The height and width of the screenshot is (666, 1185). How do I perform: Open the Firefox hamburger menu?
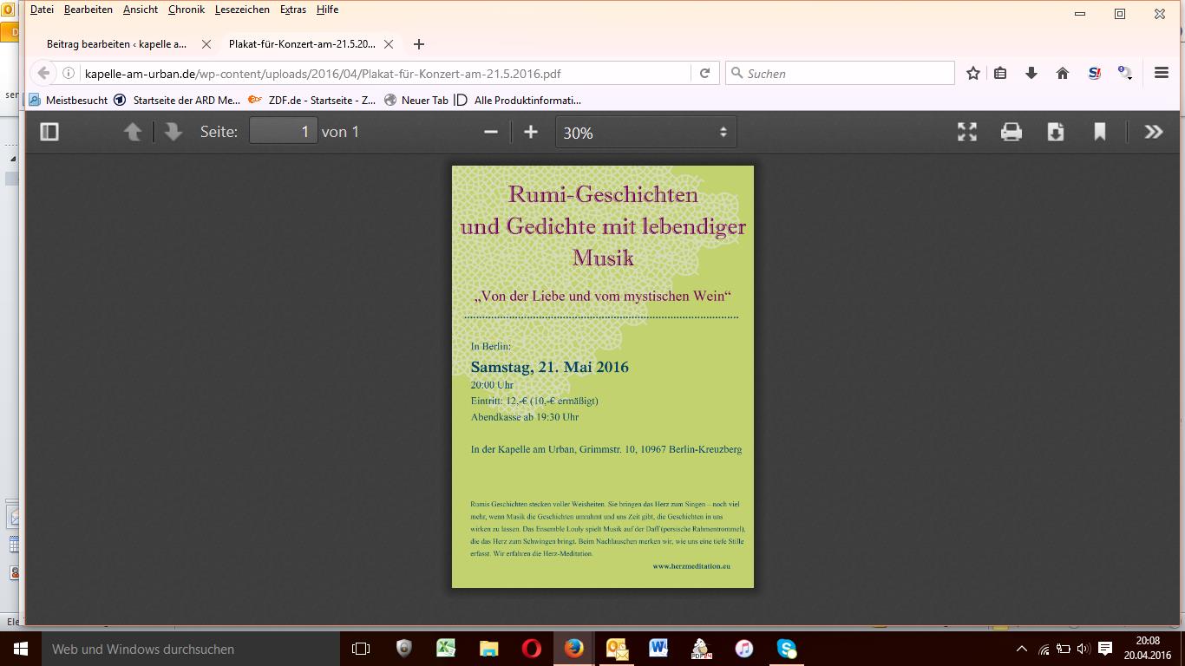tap(1162, 74)
